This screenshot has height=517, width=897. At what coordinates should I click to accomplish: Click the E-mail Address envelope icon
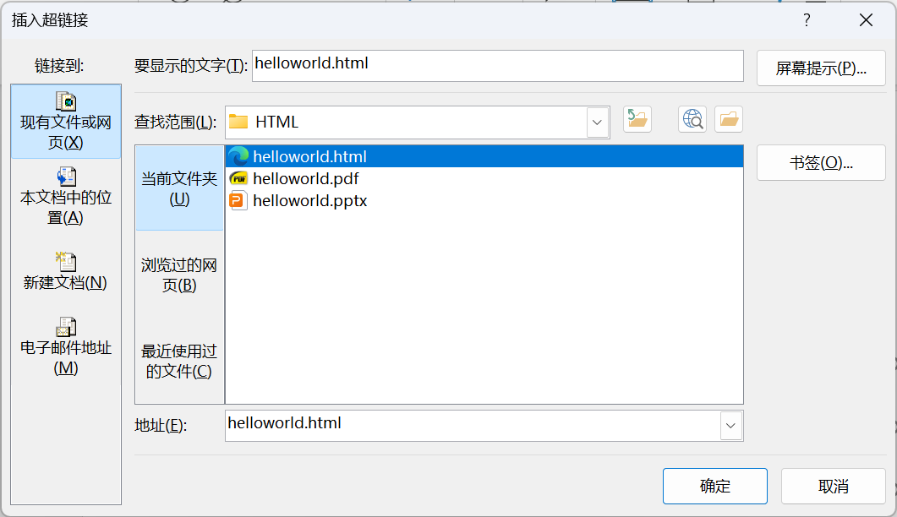pyautogui.click(x=66, y=327)
